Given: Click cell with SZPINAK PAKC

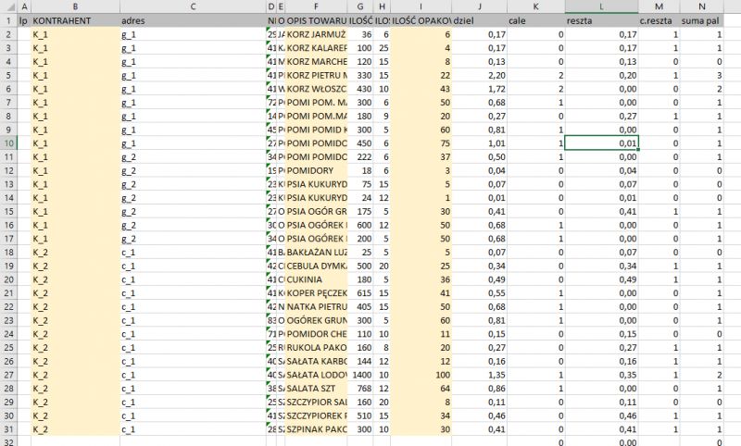Looking at the screenshot, I should click(x=316, y=429).
